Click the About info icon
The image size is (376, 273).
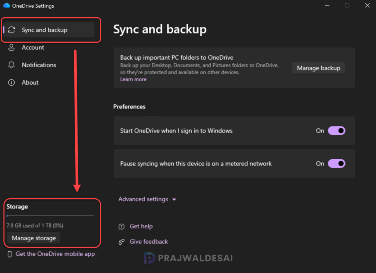[x=11, y=82]
